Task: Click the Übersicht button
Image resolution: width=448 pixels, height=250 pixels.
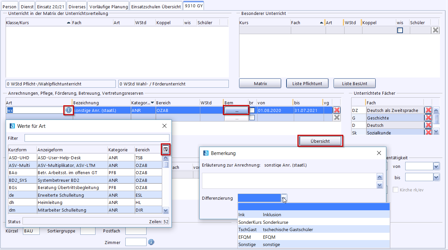Action: (x=320, y=141)
